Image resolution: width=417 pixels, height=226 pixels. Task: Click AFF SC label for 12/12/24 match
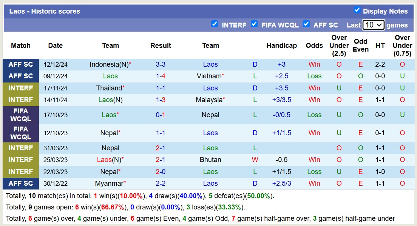point(21,64)
